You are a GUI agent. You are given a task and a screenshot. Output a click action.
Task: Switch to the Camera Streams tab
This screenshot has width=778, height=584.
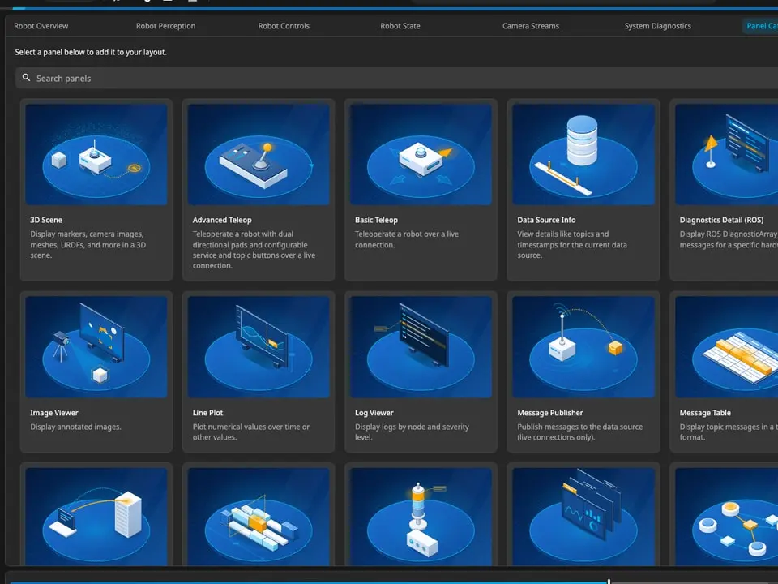click(x=531, y=26)
